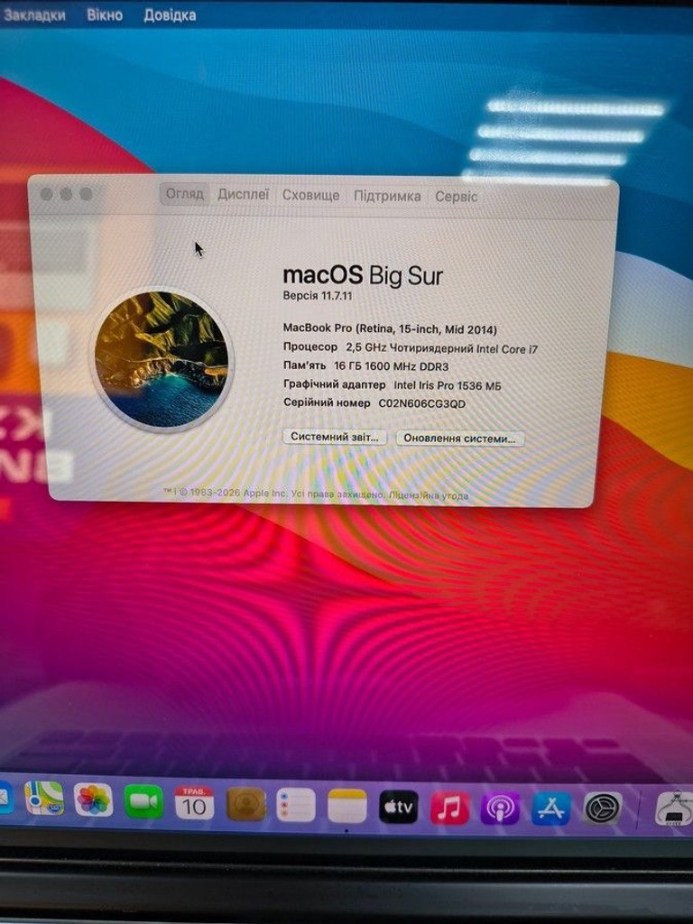This screenshot has height=924, width=693.
Task: Switch to the Сервіс tab
Action: click(456, 197)
